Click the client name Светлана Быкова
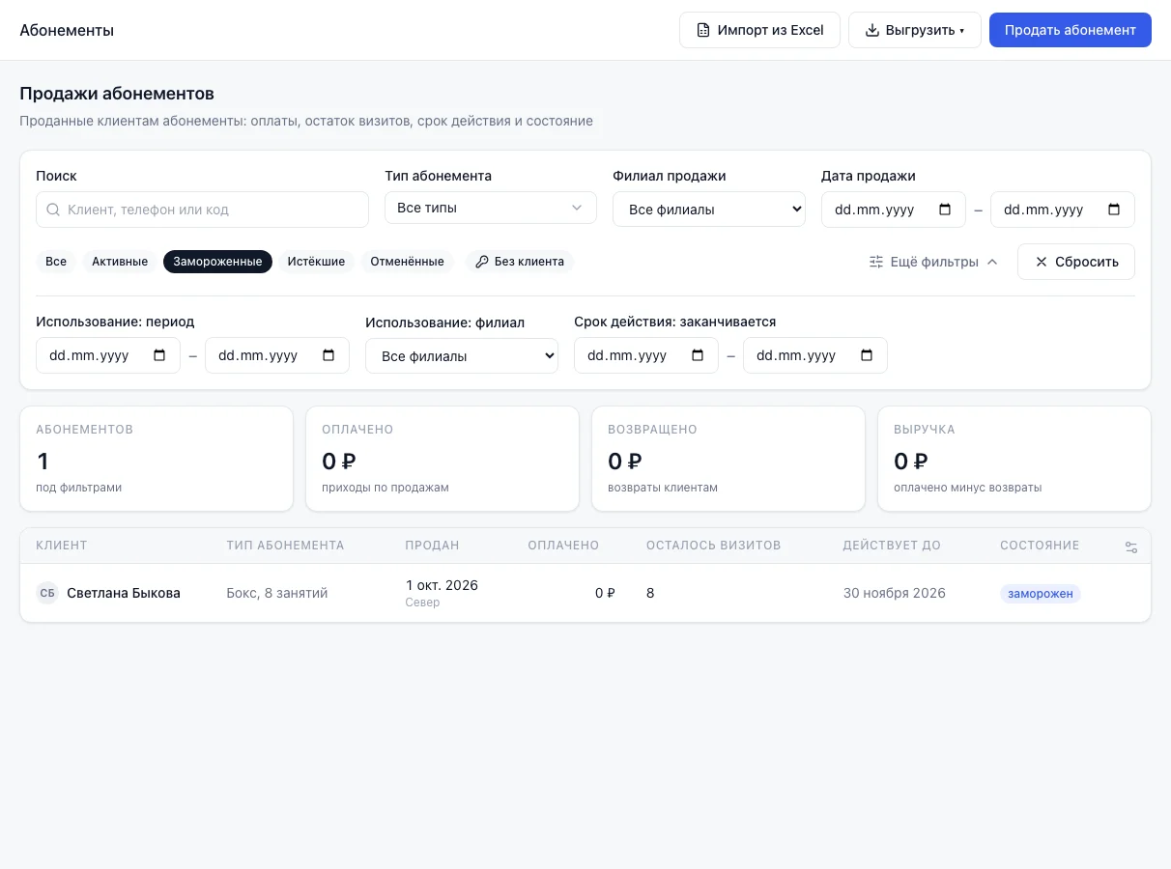The image size is (1171, 869). click(124, 593)
